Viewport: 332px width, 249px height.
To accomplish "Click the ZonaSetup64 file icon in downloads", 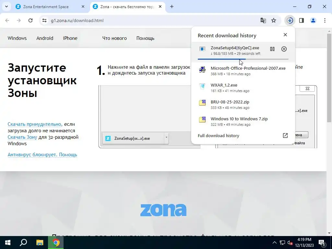I will tap(202, 49).
